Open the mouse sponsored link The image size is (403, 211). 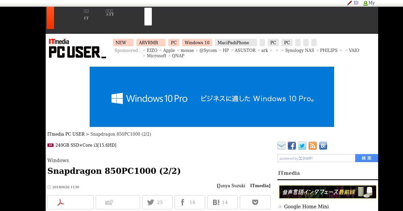pos(187,50)
